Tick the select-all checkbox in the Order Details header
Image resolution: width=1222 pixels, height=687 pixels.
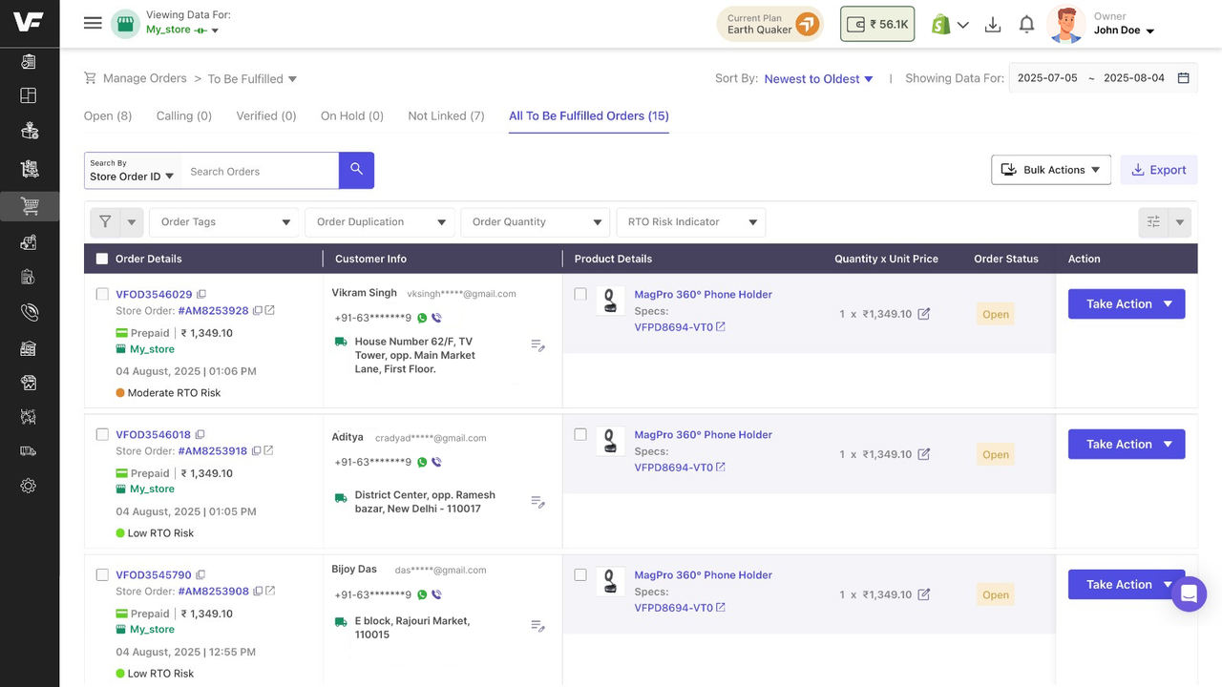[102, 259]
